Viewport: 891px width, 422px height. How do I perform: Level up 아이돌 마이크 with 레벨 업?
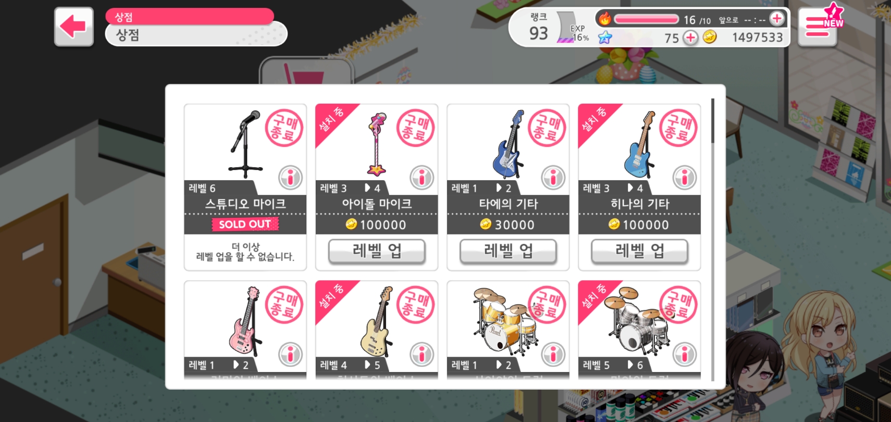pyautogui.click(x=377, y=252)
